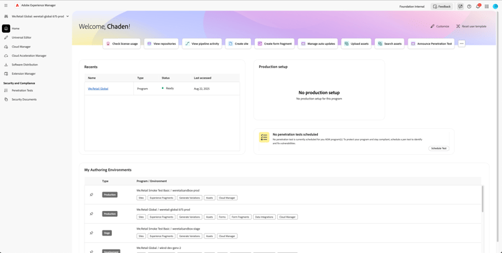
Task: Click the Customize pencil icon
Action: pyautogui.click(x=432, y=26)
